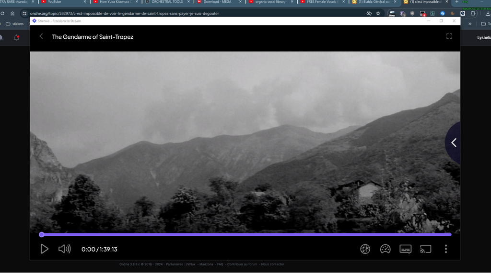This screenshot has height=274, width=491.
Task: Reload the page in the browser
Action: pyautogui.click(x=2, y=13)
